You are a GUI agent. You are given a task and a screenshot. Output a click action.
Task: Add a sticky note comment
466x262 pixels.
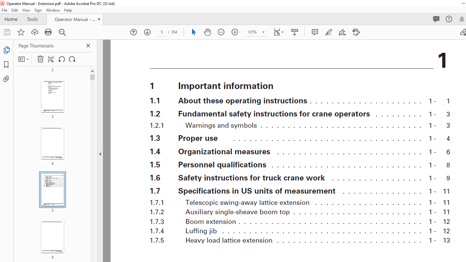pos(315,32)
